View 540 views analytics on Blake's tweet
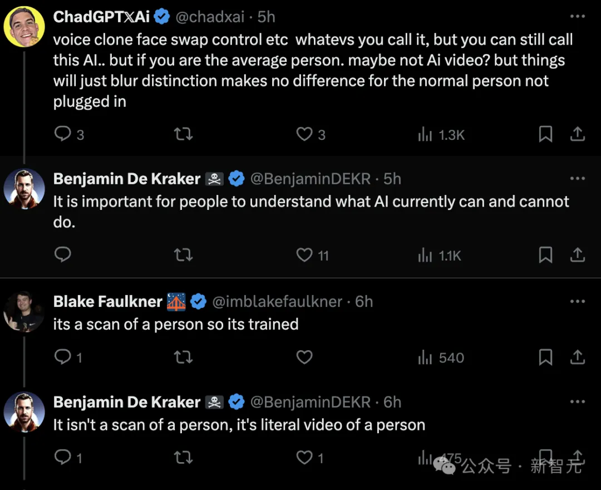The image size is (601, 490). [441, 357]
